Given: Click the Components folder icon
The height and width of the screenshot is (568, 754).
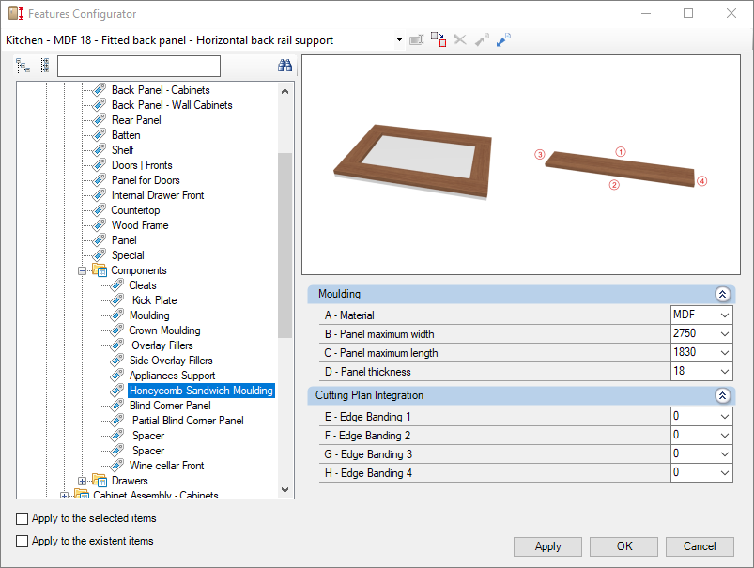Looking at the screenshot, I should pos(100,270).
